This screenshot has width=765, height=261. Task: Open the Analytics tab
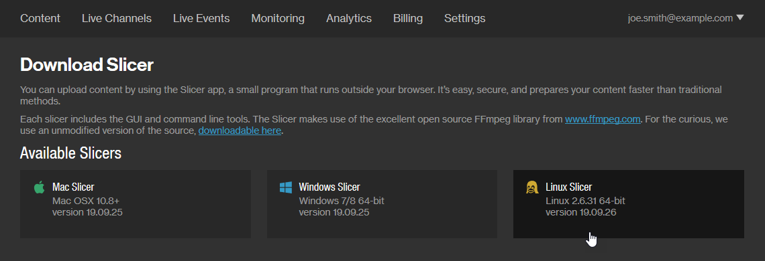(349, 19)
